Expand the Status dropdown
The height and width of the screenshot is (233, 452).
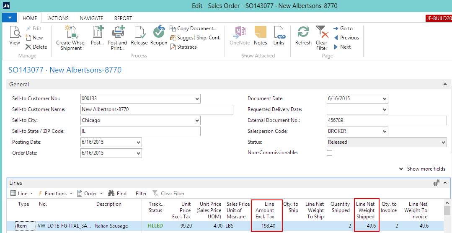(444, 142)
